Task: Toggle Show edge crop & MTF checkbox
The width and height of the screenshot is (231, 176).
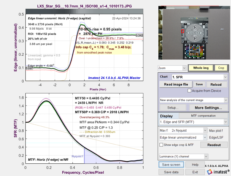Action: [161, 145]
